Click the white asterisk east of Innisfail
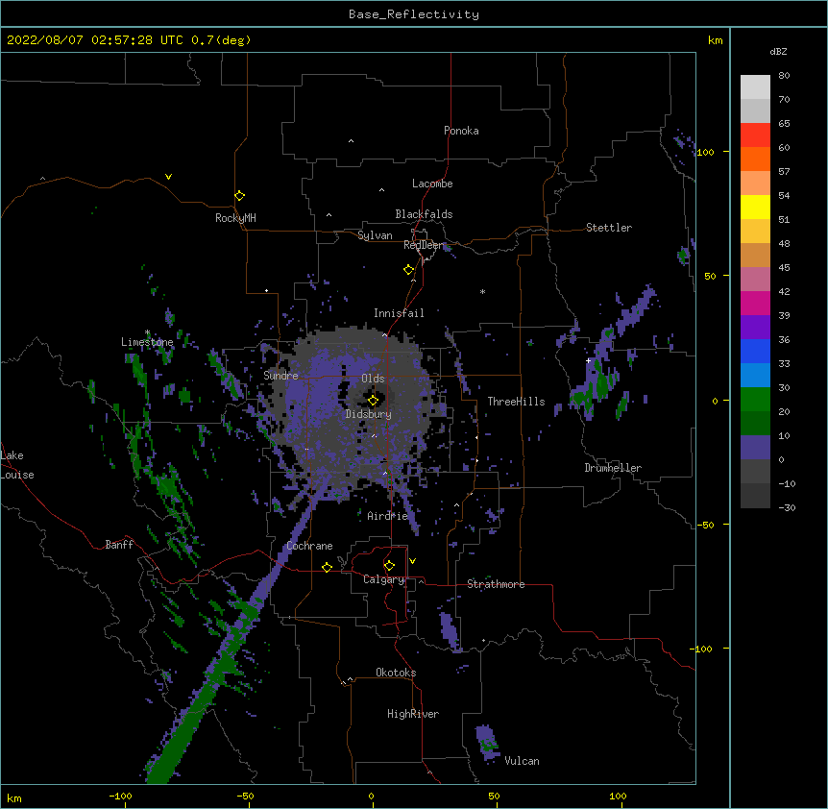 tap(482, 291)
